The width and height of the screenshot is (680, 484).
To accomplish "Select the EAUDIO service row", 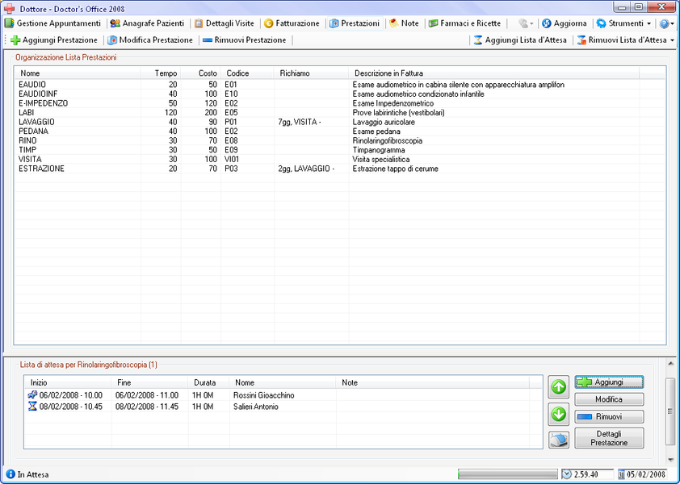I will coord(340,85).
